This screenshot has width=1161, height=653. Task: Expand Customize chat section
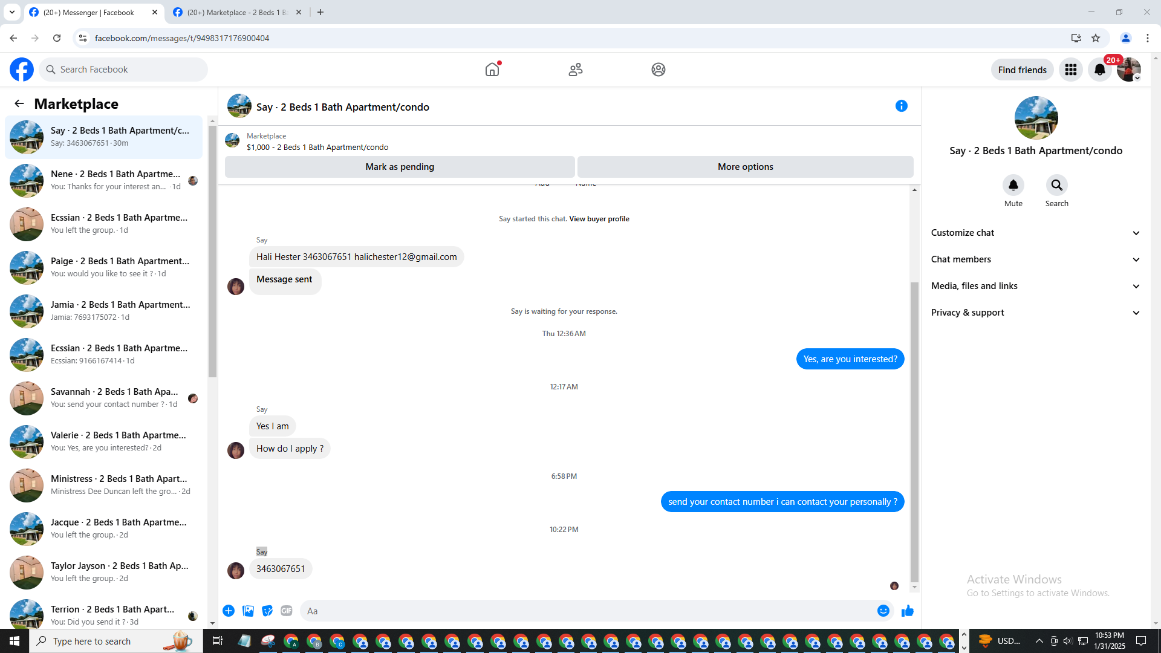1036,233
